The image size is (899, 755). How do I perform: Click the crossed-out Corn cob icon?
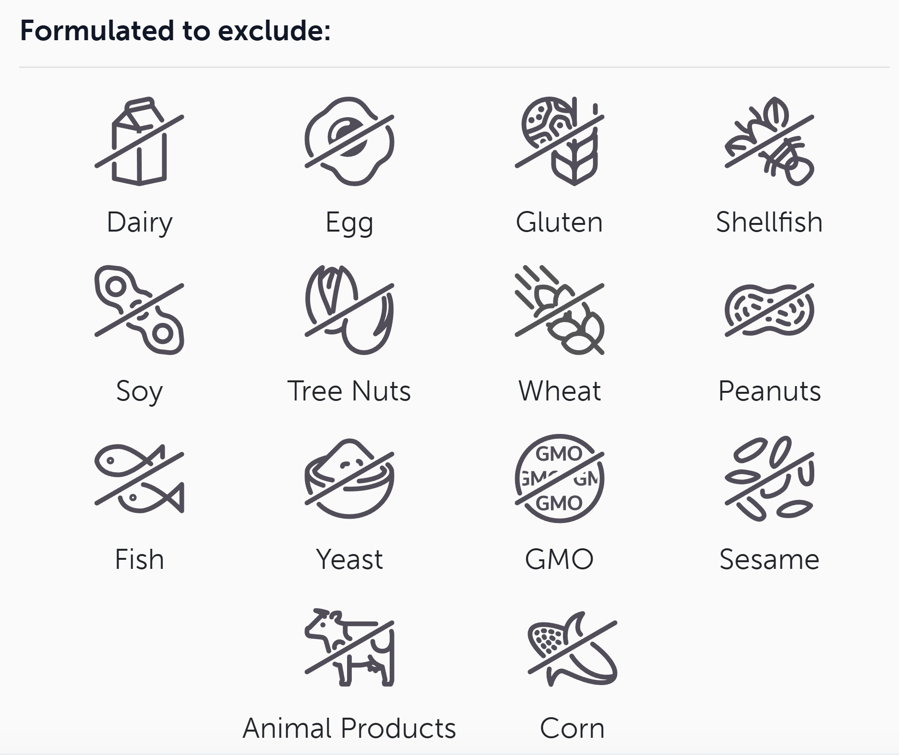[x=572, y=647]
